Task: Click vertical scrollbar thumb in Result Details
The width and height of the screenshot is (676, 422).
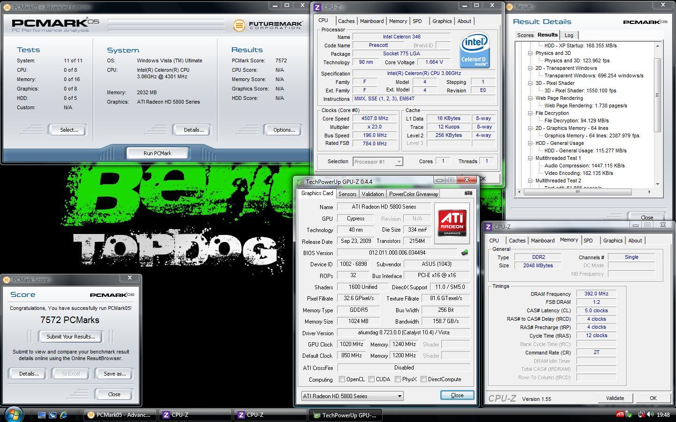Action: click(x=657, y=95)
